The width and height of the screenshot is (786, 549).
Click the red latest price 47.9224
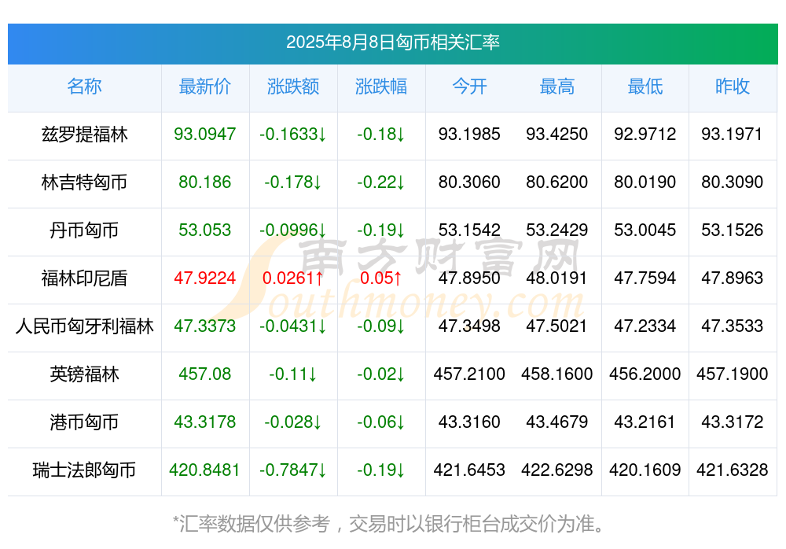204,278
